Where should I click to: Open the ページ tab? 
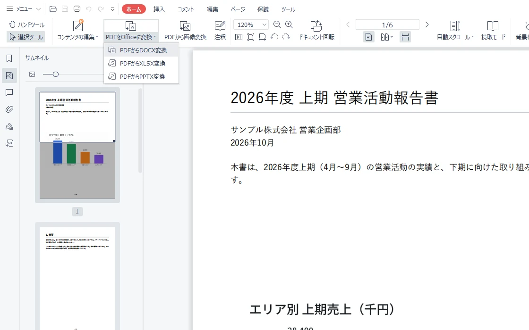(x=238, y=9)
